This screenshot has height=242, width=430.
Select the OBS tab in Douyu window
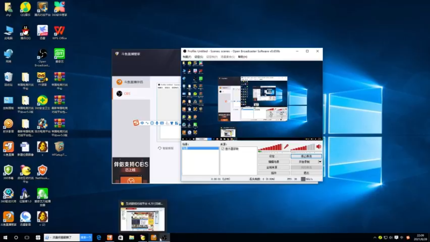(131, 94)
